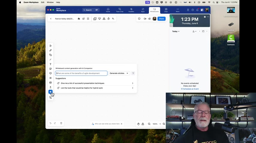Image resolution: width=256 pixels, height=143 pixels.
Task: Open the Window menu in the menu bar
Action: click(50, 2)
